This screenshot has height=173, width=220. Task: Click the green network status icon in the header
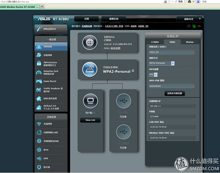click(194, 26)
